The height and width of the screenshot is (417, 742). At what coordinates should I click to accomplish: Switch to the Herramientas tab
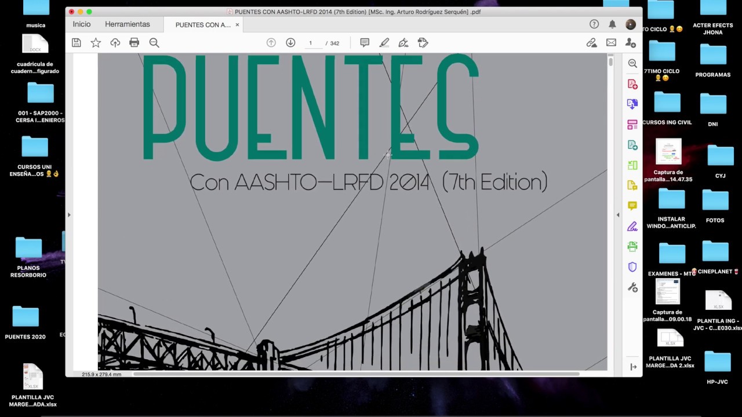click(128, 24)
